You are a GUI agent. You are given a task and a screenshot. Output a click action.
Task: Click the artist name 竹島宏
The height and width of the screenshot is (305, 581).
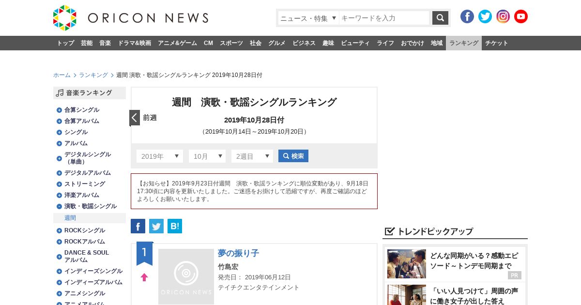[x=228, y=267]
